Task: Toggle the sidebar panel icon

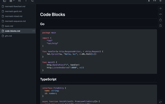Action: (x=4, y=1)
